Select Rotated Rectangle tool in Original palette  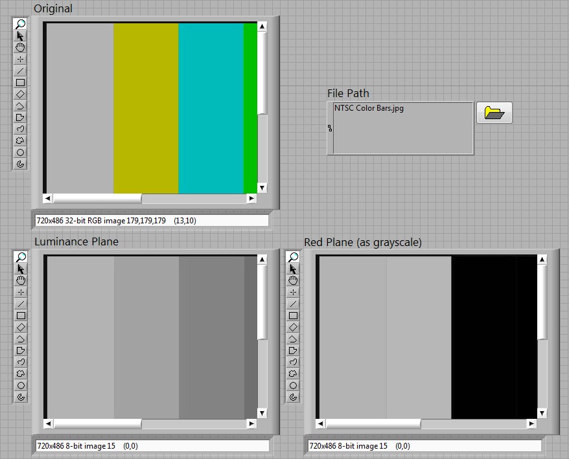pyautogui.click(x=20, y=95)
